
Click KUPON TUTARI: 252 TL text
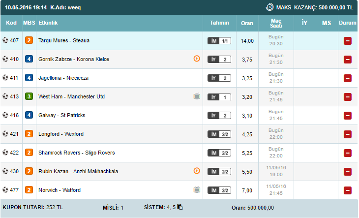[33, 207]
